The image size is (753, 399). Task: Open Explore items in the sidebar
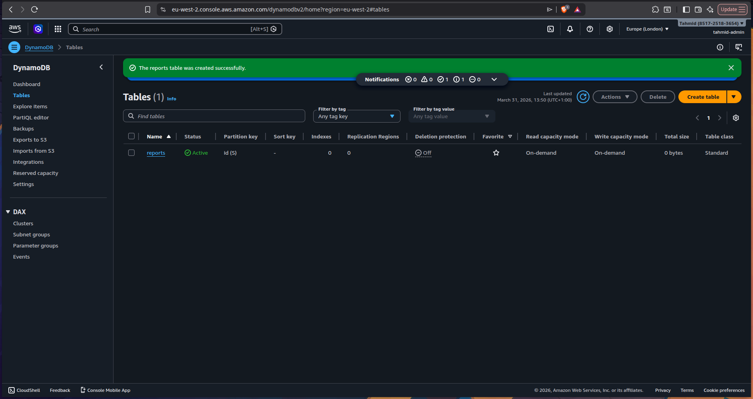click(30, 106)
